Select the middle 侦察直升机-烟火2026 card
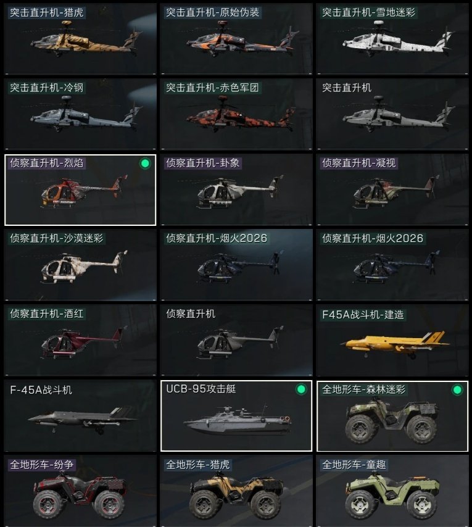 [236, 265]
